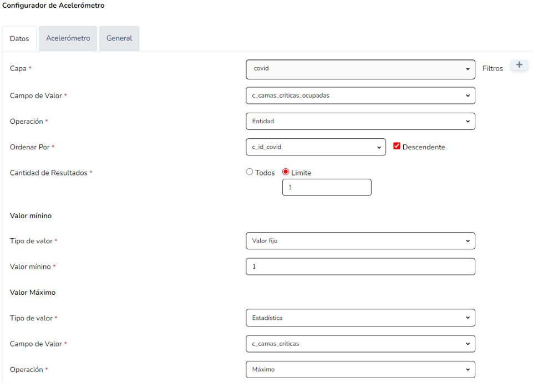Click the Filtros label text
This screenshot has width=533, height=387.
(x=493, y=69)
